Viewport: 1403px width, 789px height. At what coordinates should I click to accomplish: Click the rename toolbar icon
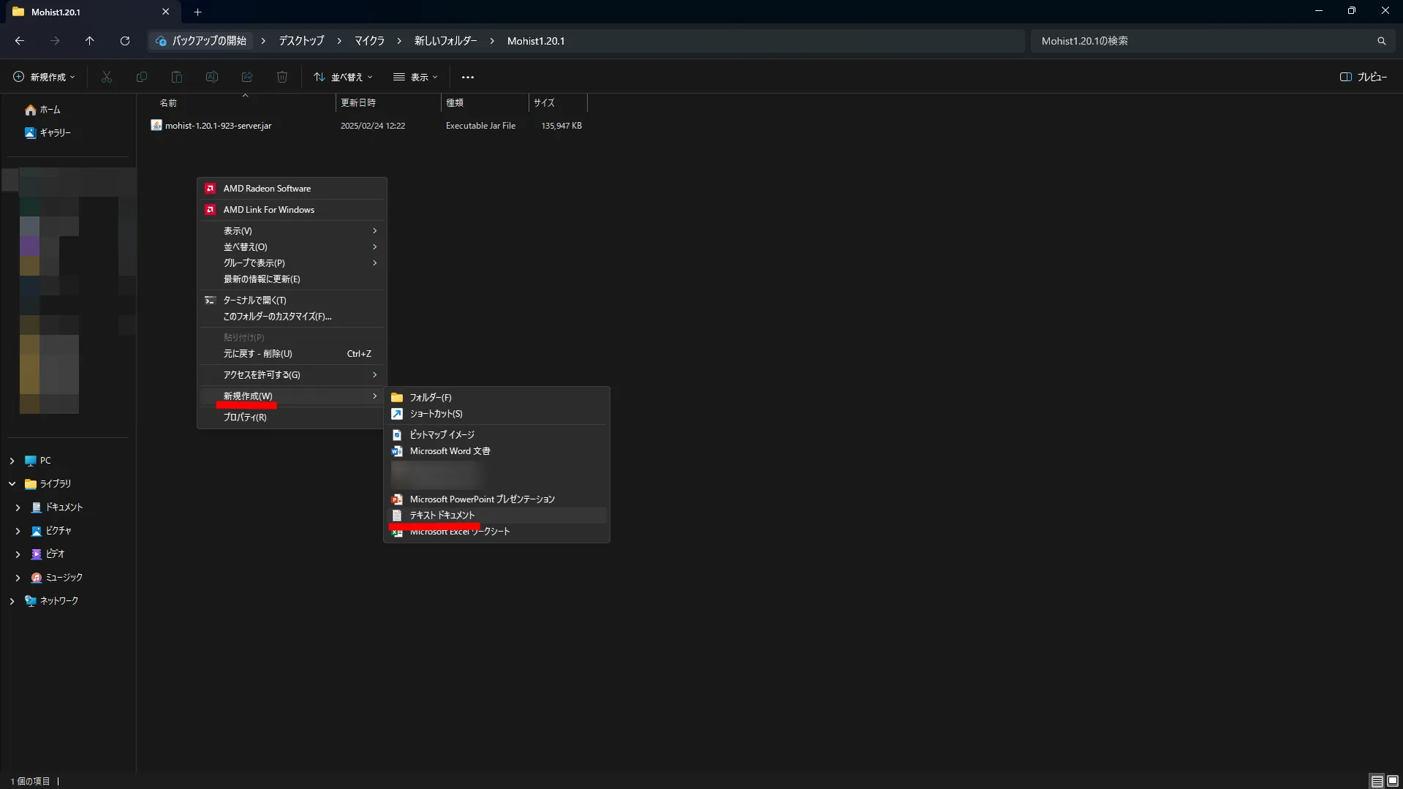pos(212,77)
